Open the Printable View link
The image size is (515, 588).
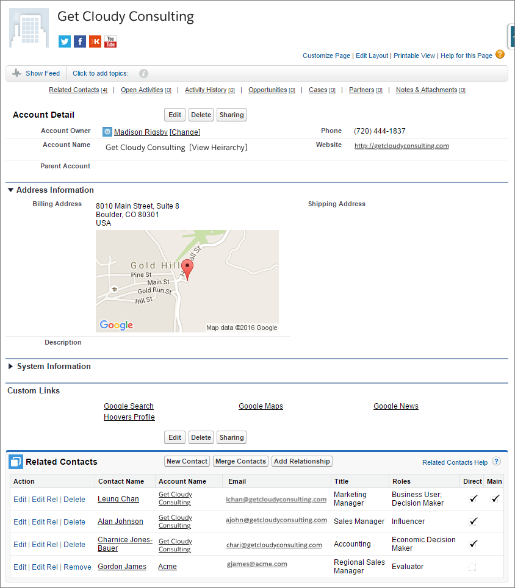414,56
